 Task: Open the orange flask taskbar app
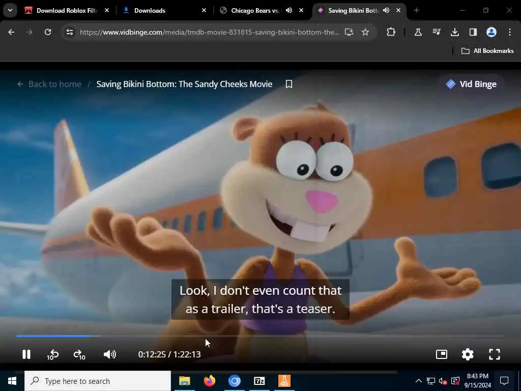(x=284, y=381)
